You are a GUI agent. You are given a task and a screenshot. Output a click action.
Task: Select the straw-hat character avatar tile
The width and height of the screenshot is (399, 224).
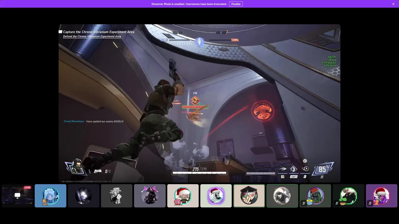coord(249,196)
